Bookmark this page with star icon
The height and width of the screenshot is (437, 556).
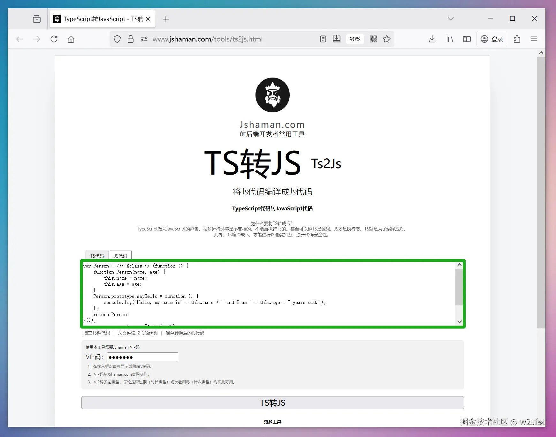pyautogui.click(x=387, y=39)
